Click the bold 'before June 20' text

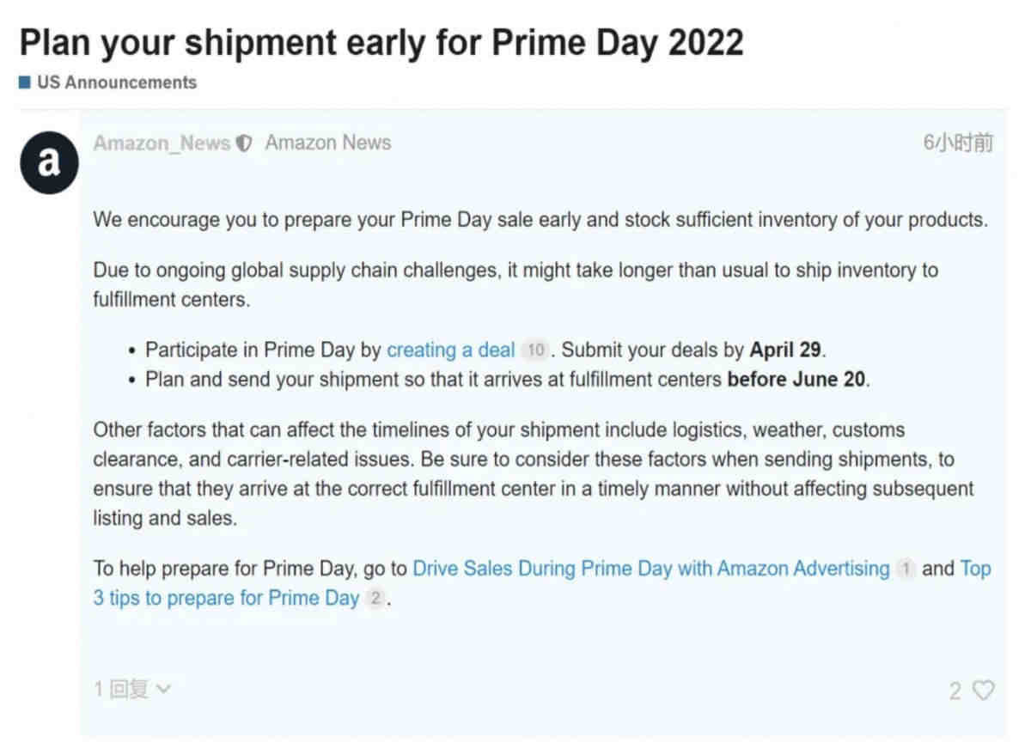[796, 379]
